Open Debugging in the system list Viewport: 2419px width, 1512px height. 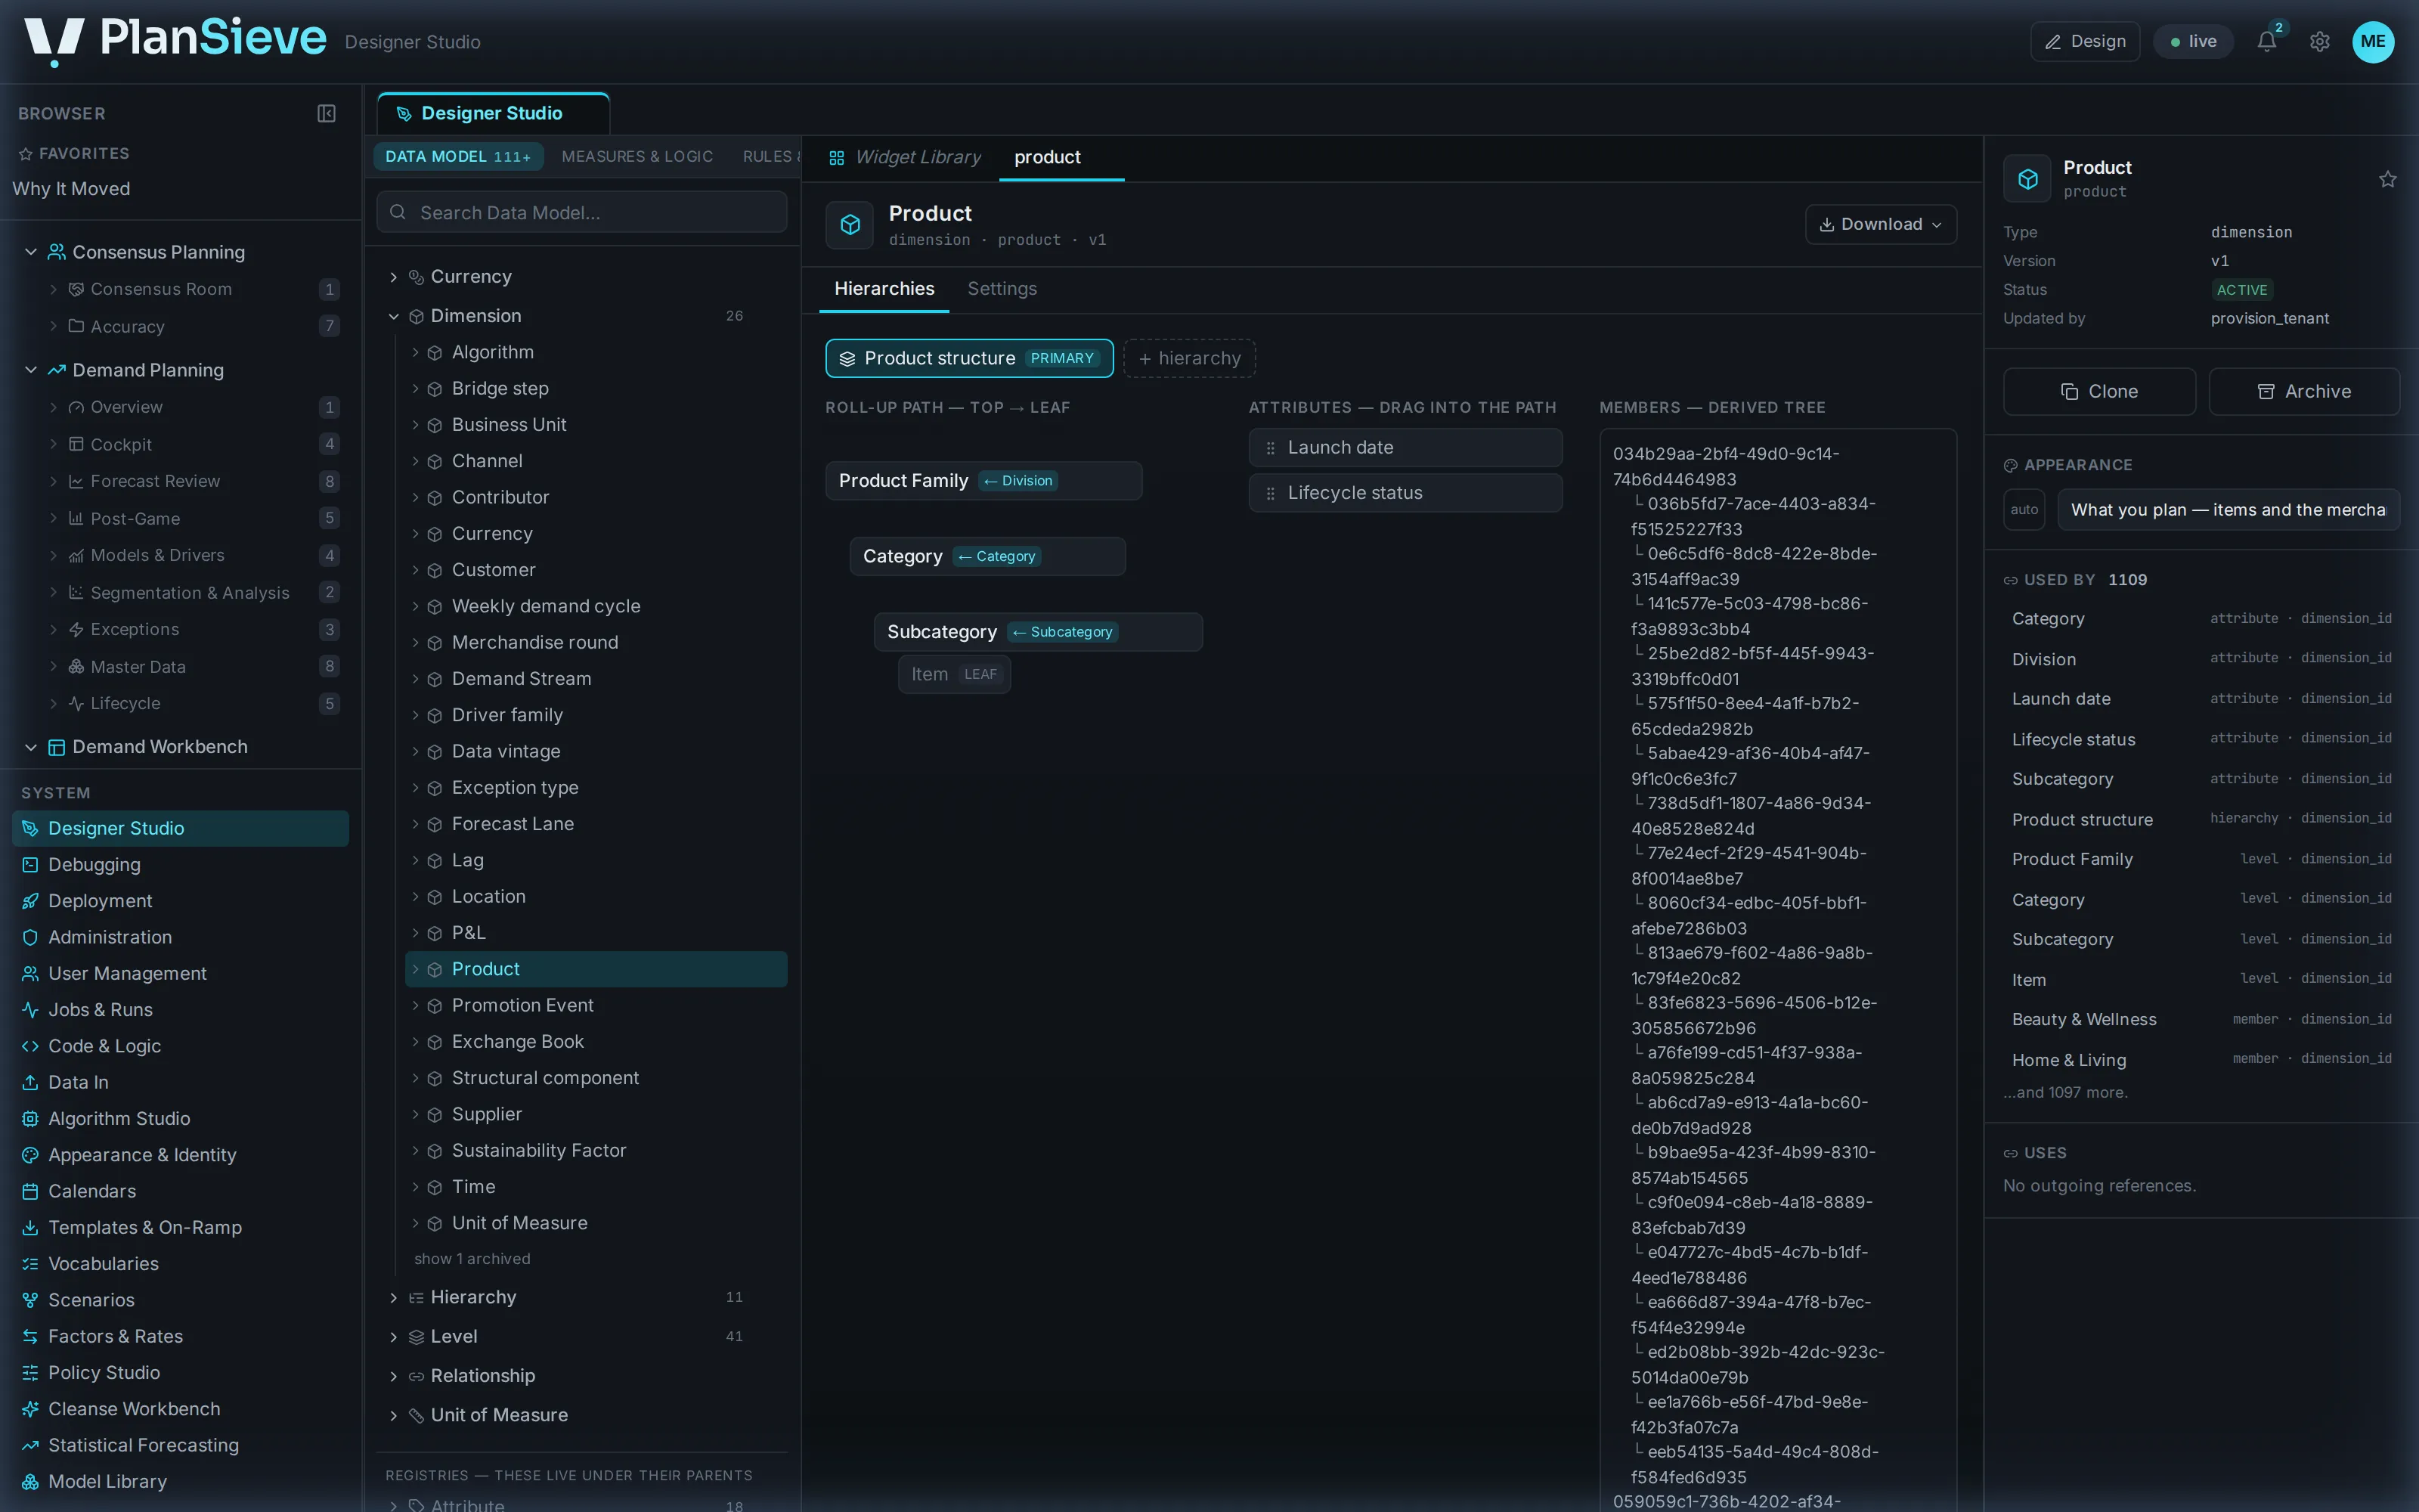[x=180, y=864]
